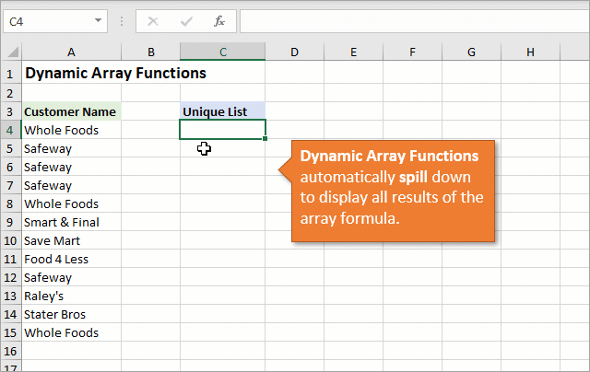Select the Dynamic Array Functions title cell
590x372 pixels.
coord(114,73)
